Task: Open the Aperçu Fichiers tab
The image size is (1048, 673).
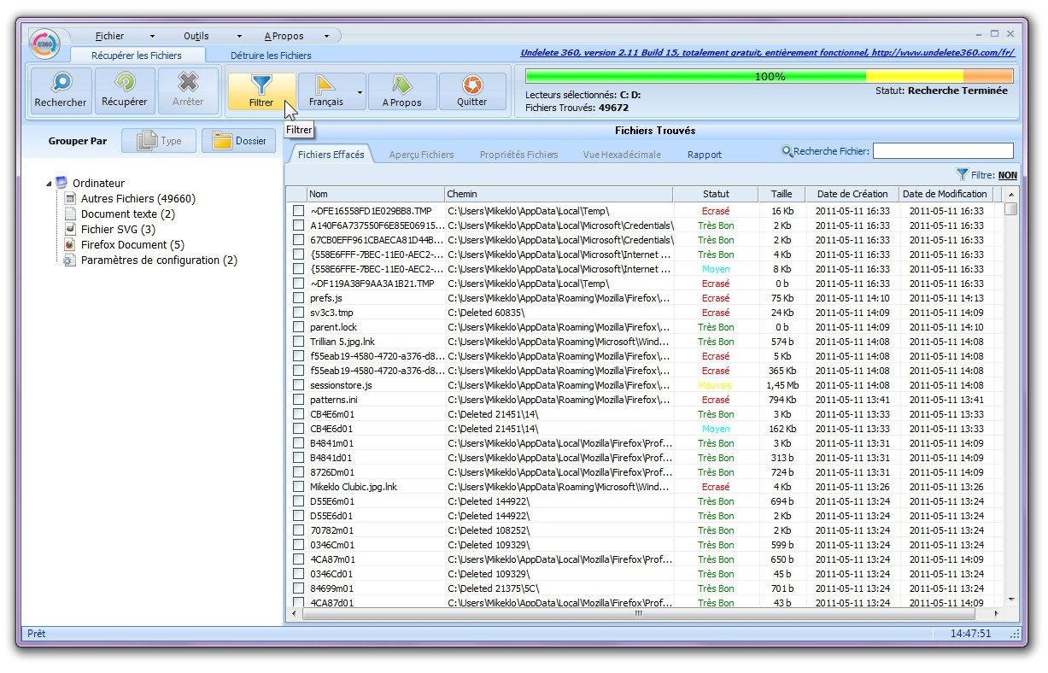Action: click(421, 154)
